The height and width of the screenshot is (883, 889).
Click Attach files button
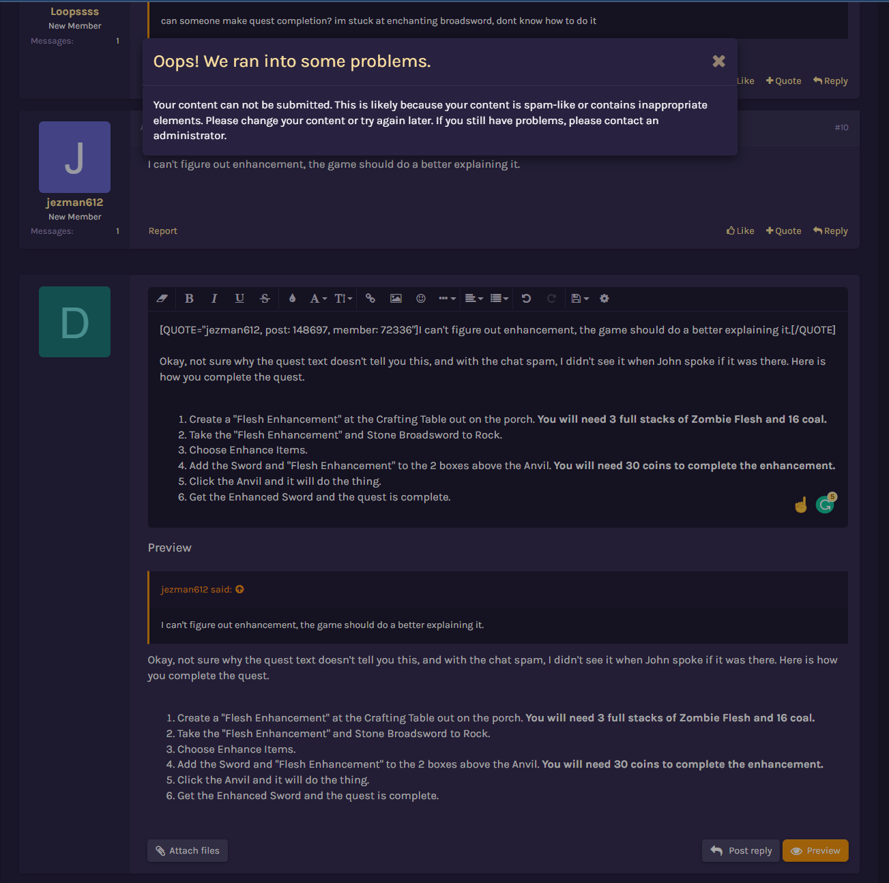point(188,850)
